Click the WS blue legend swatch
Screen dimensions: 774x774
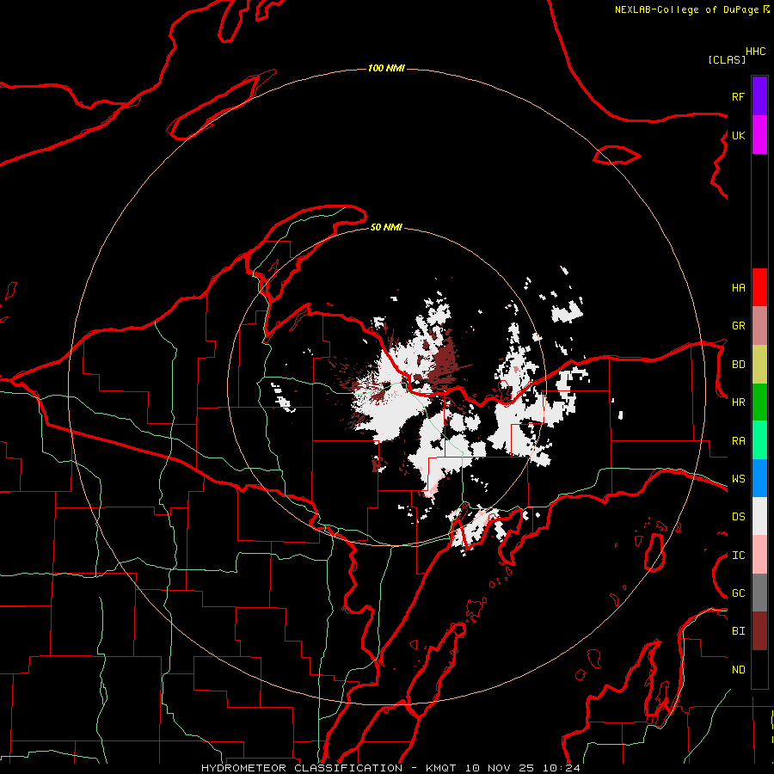tap(759, 478)
